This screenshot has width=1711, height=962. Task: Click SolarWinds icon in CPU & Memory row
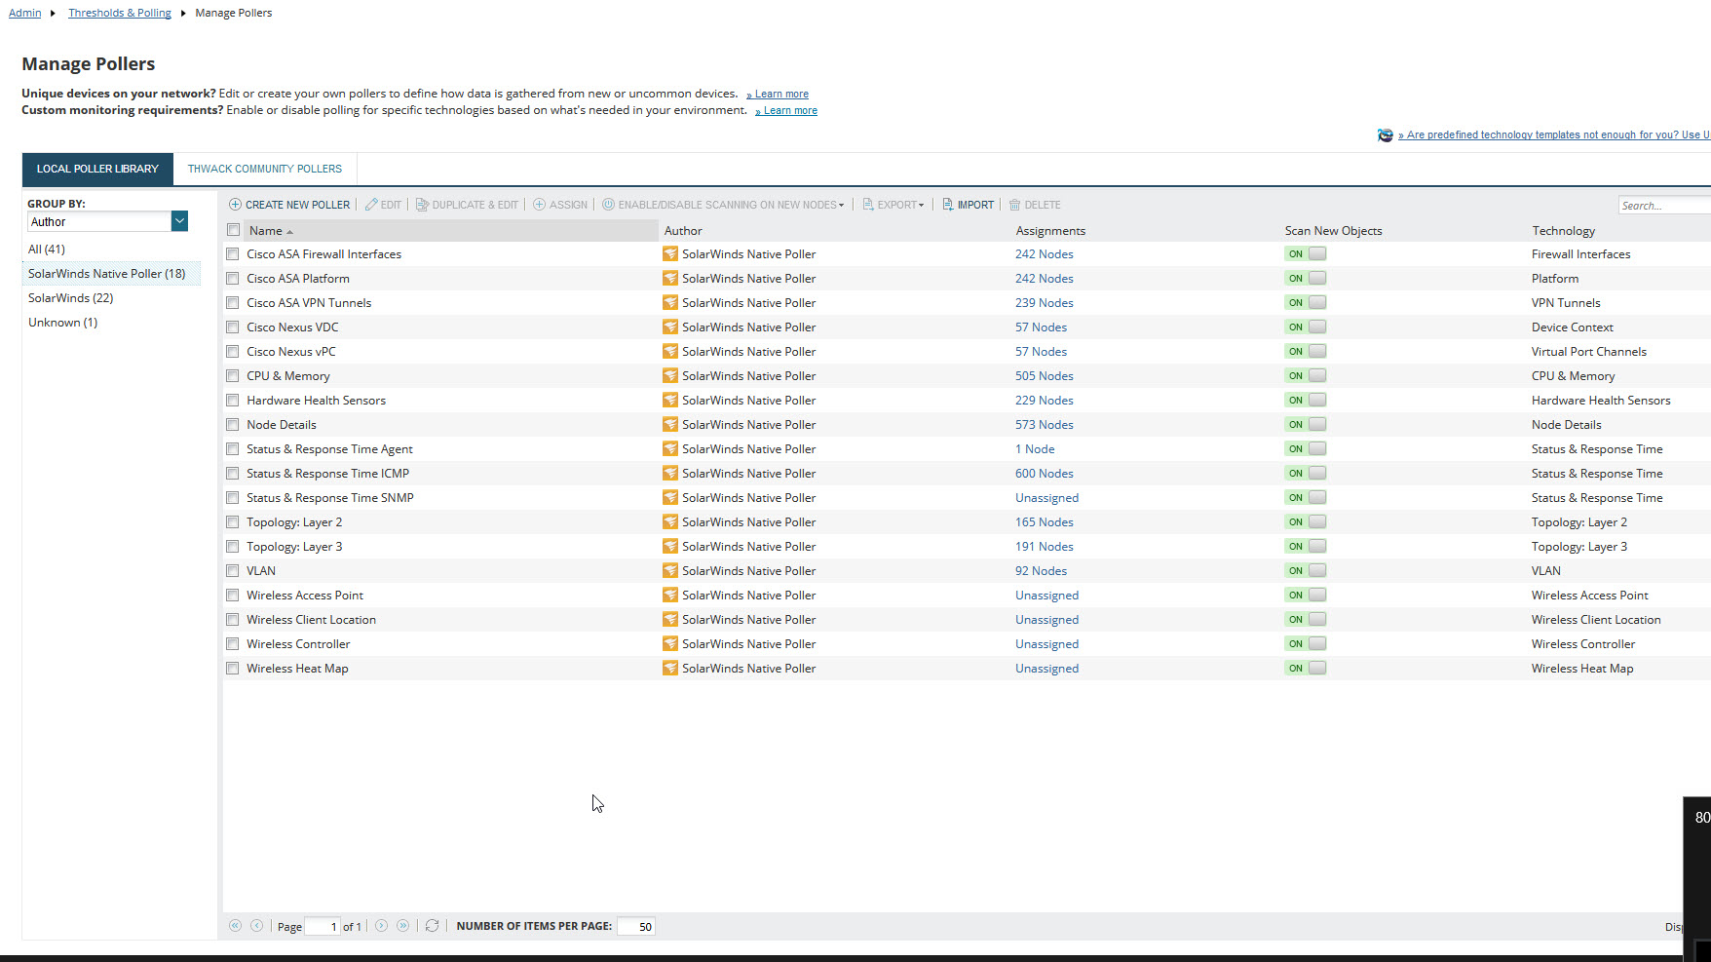coord(670,375)
